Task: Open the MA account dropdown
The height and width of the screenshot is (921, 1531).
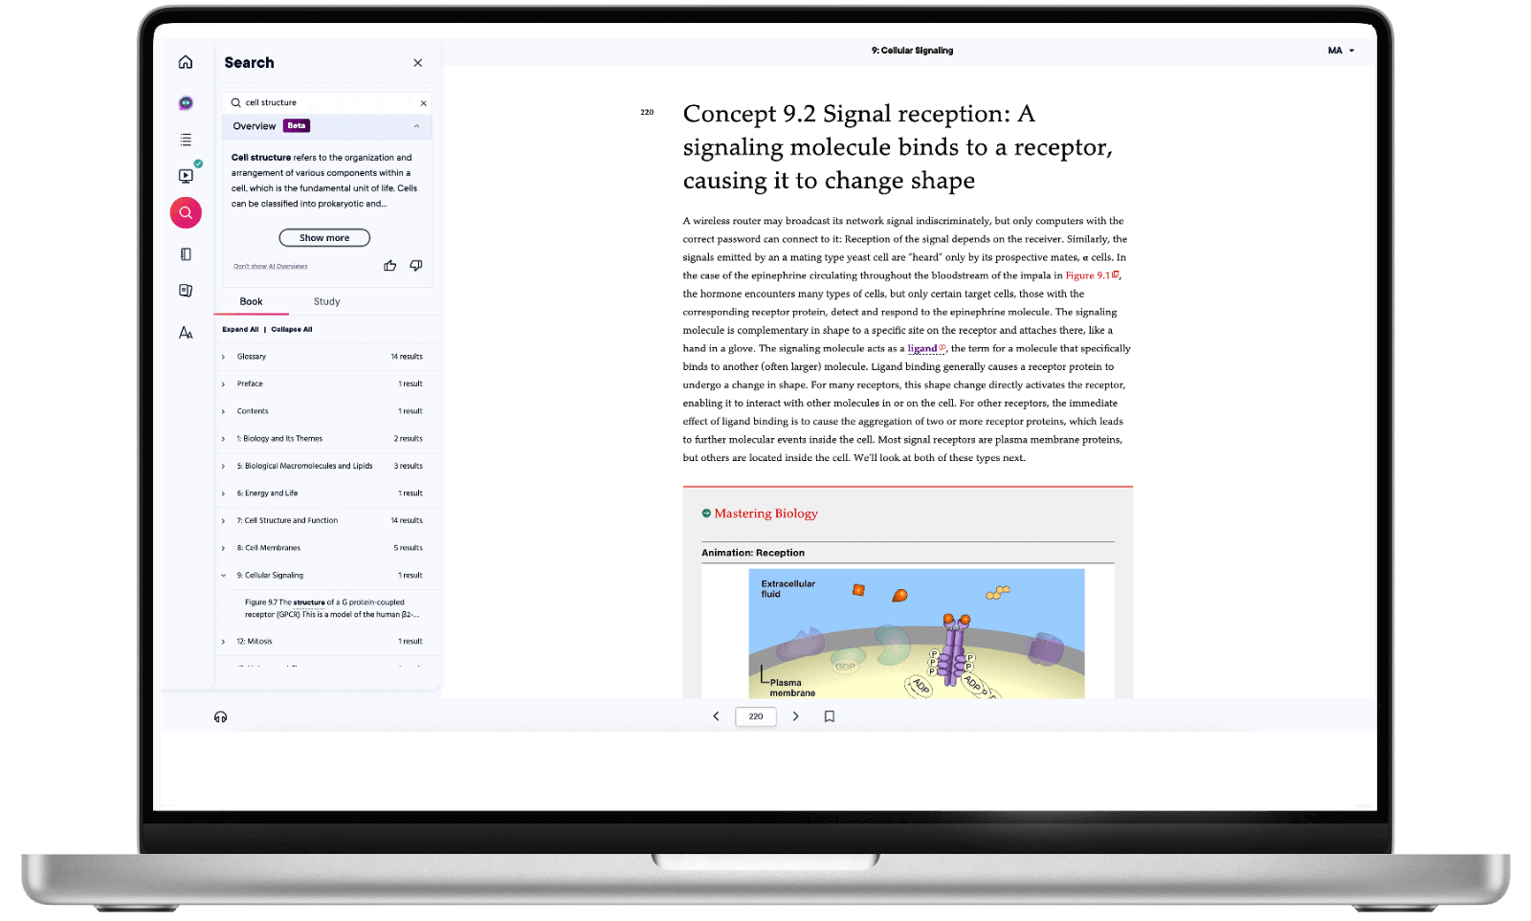Action: tap(1341, 51)
